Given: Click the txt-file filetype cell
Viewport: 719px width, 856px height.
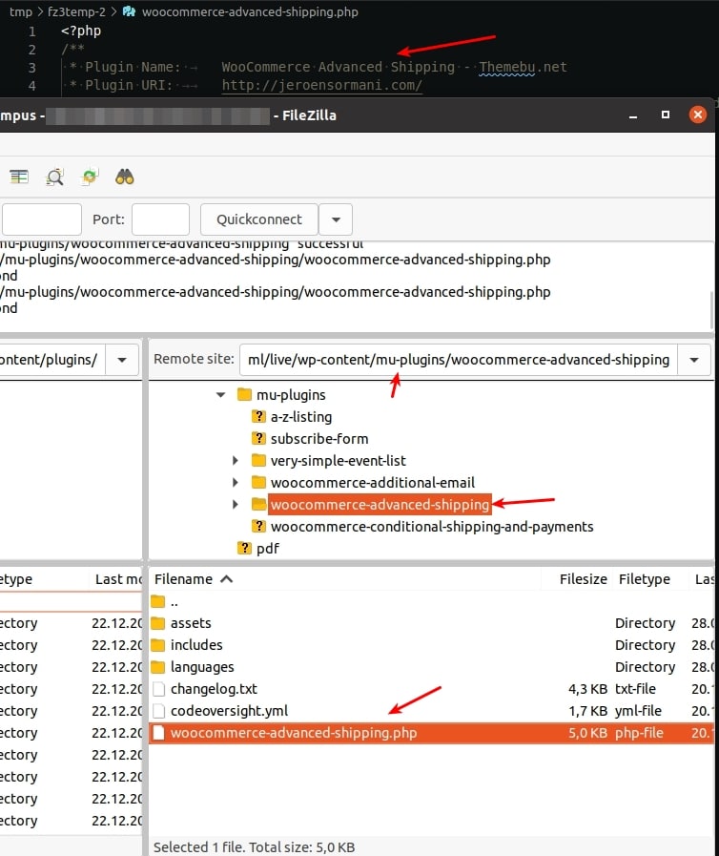Looking at the screenshot, I should coord(635,689).
